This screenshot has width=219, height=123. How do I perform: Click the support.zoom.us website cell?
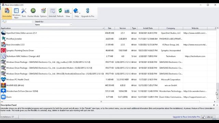tap(195, 97)
